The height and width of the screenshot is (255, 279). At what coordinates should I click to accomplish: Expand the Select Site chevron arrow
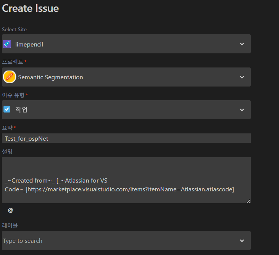(242, 44)
